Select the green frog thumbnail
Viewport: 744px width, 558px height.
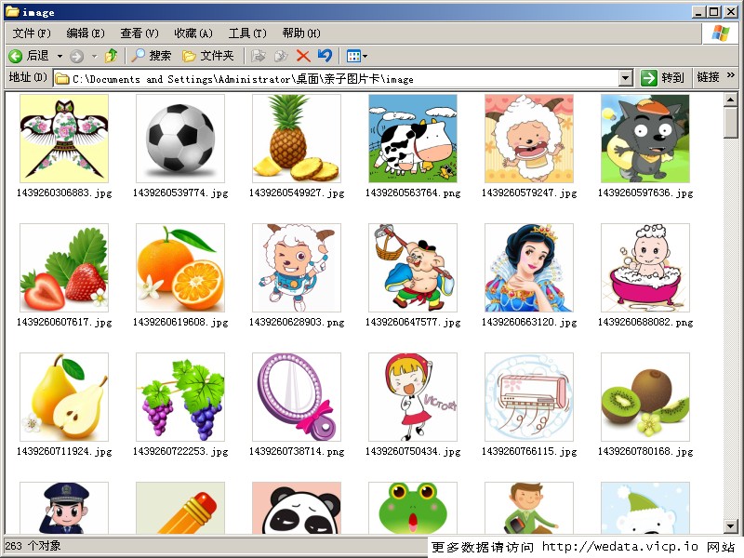(x=413, y=508)
